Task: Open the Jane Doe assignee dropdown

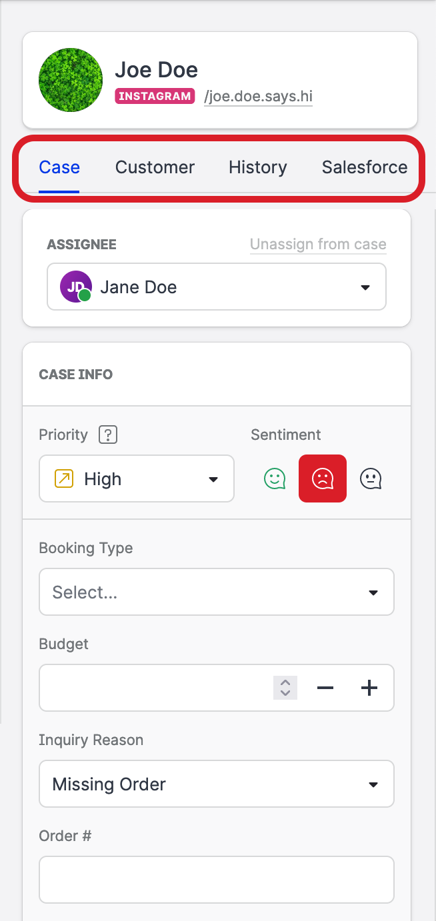Action: coord(217,287)
